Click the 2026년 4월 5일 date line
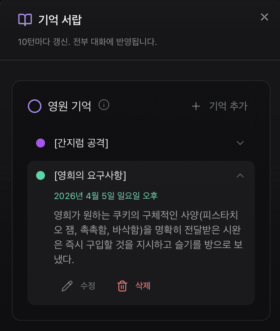Image resolution: width=280 pixels, height=331 pixels. coord(106,196)
